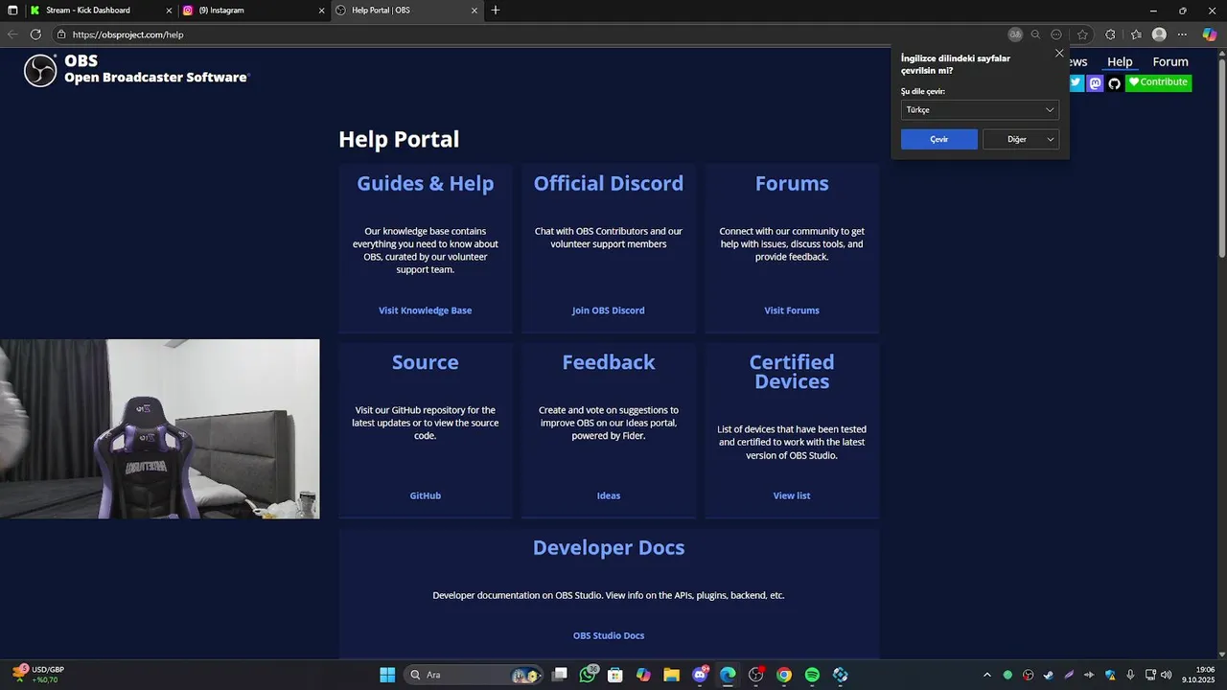This screenshot has width=1227, height=690.
Task: Open Google Chrome from the taskbar
Action: (783, 675)
